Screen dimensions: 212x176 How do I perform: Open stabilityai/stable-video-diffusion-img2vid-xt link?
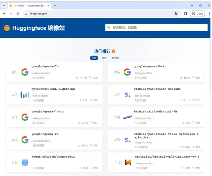[166, 136]
